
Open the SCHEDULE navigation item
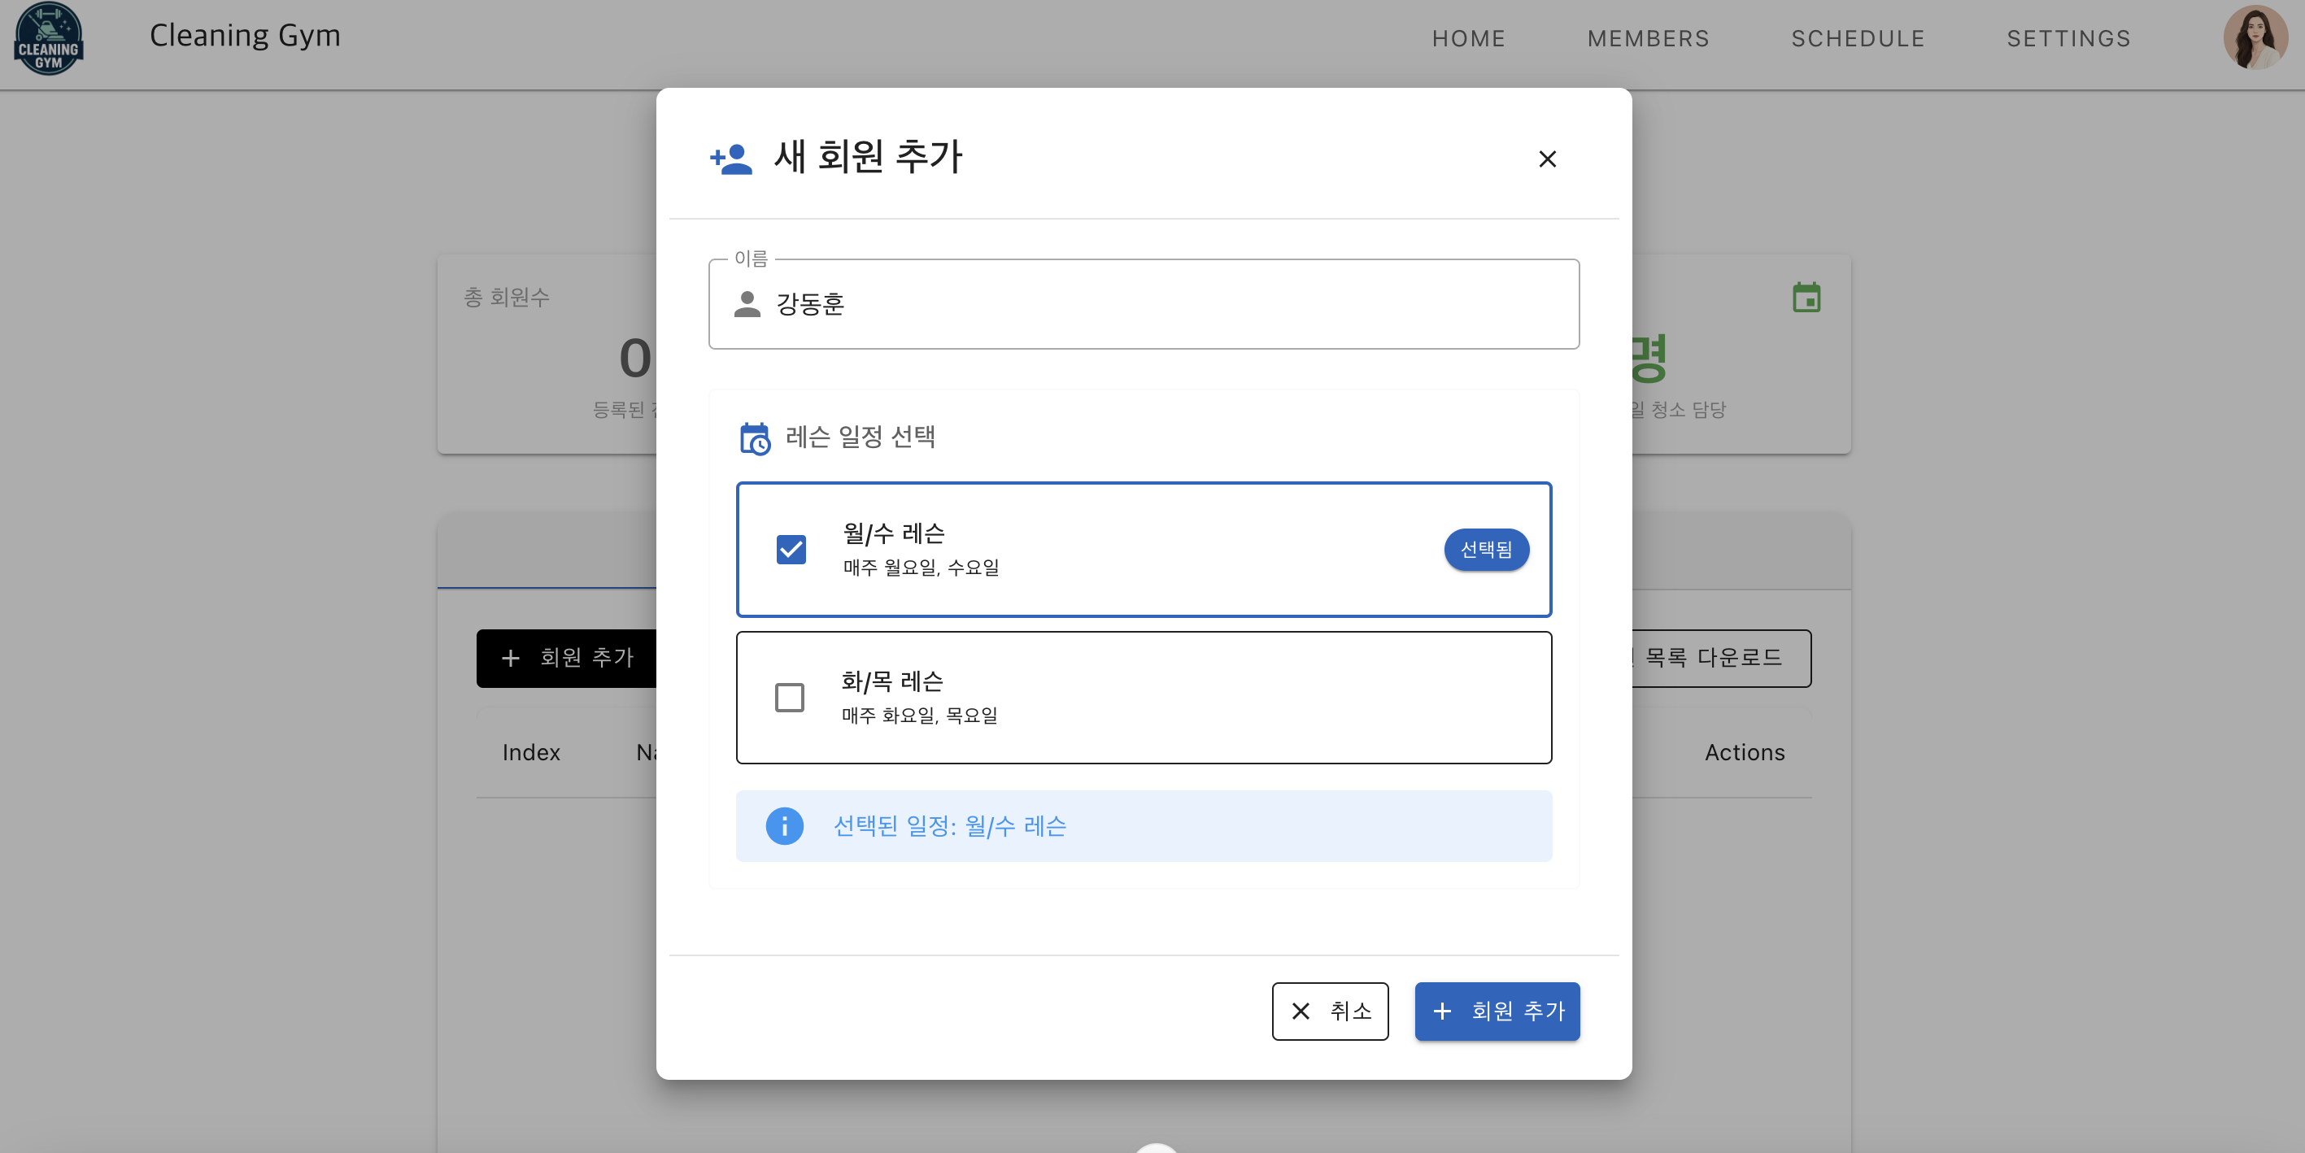click(1857, 38)
